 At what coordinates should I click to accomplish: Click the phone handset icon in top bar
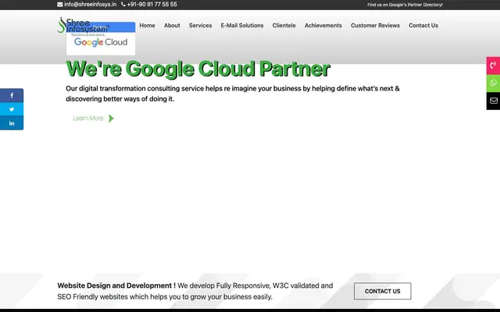point(123,5)
